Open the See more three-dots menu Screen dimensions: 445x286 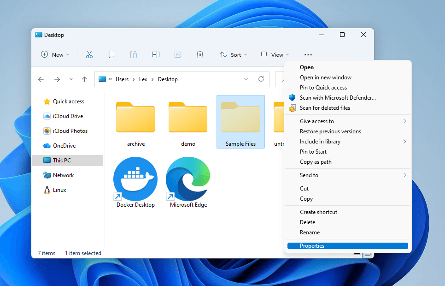[x=308, y=55]
